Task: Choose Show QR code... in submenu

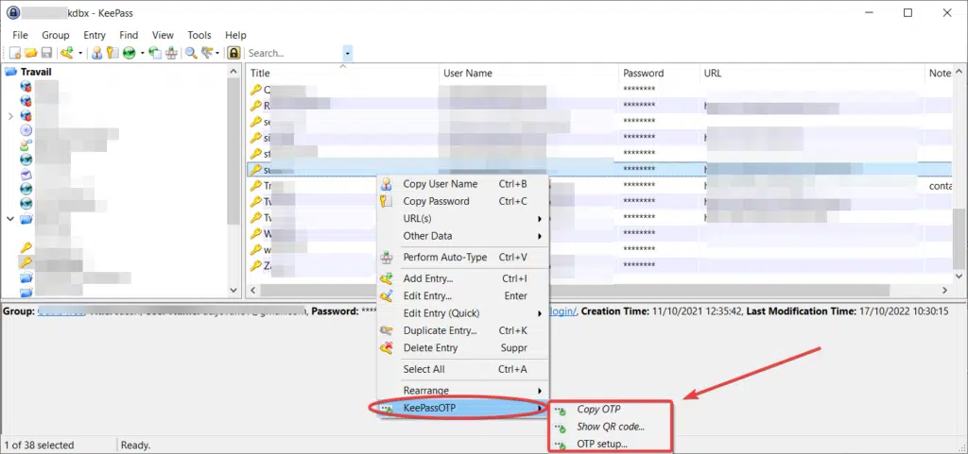Action: 610,427
